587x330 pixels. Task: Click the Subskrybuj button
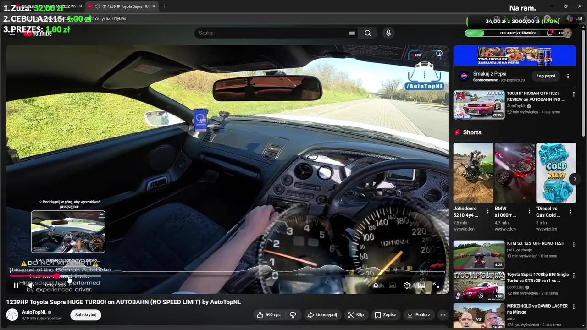coord(86,315)
